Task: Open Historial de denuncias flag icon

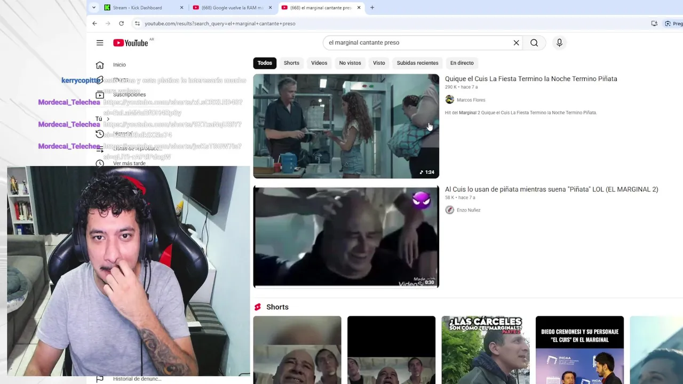Action: (x=100, y=379)
